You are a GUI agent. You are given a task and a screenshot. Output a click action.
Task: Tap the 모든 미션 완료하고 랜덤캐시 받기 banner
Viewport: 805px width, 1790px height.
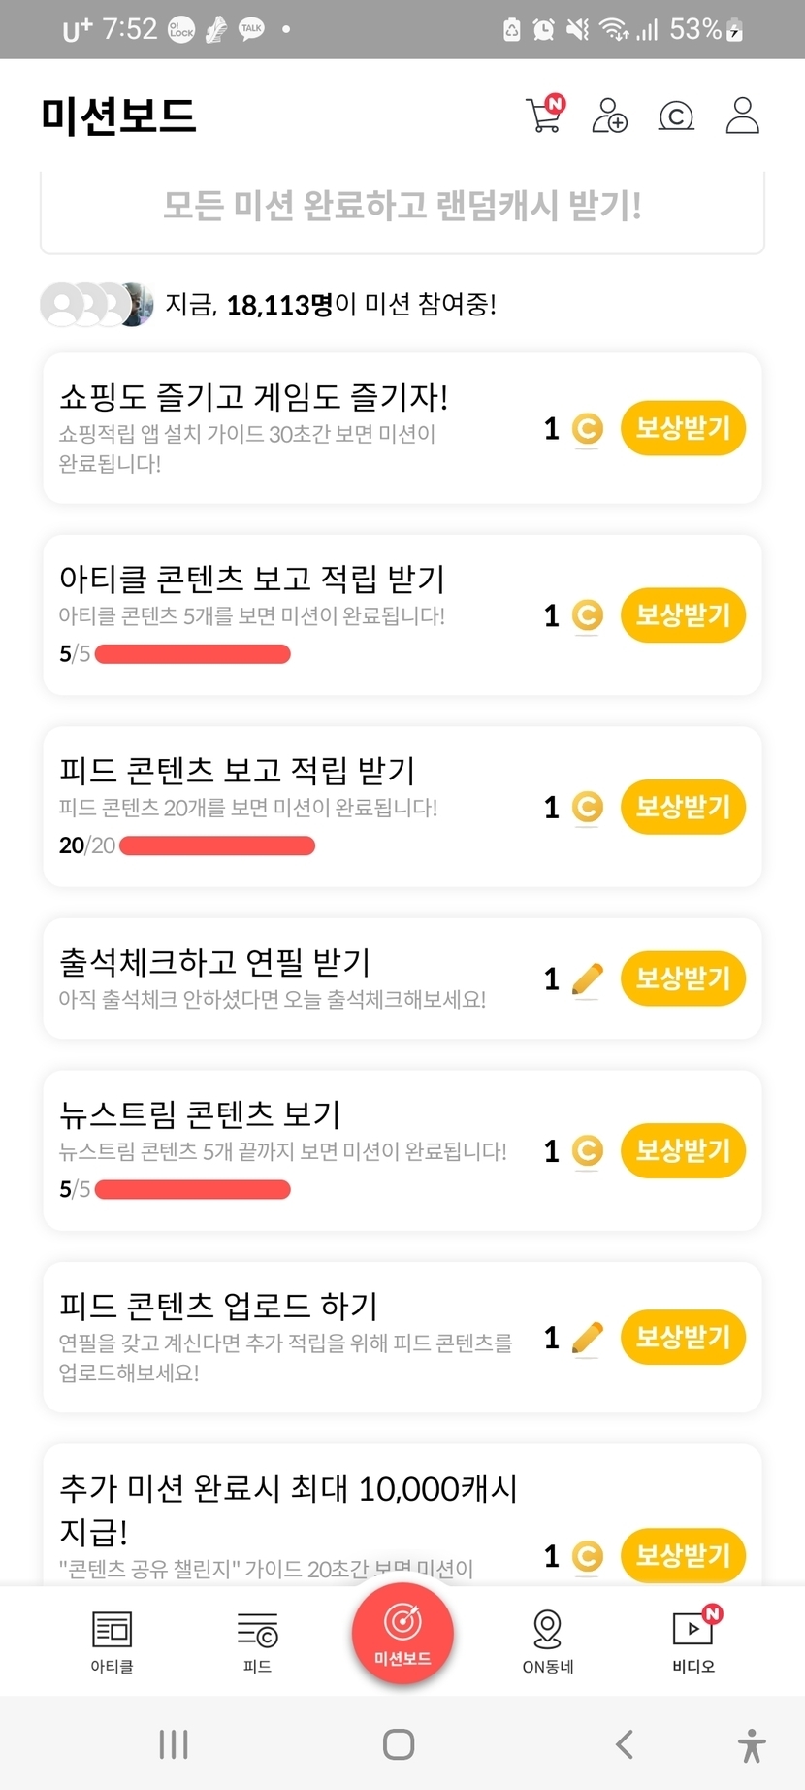coord(402,207)
